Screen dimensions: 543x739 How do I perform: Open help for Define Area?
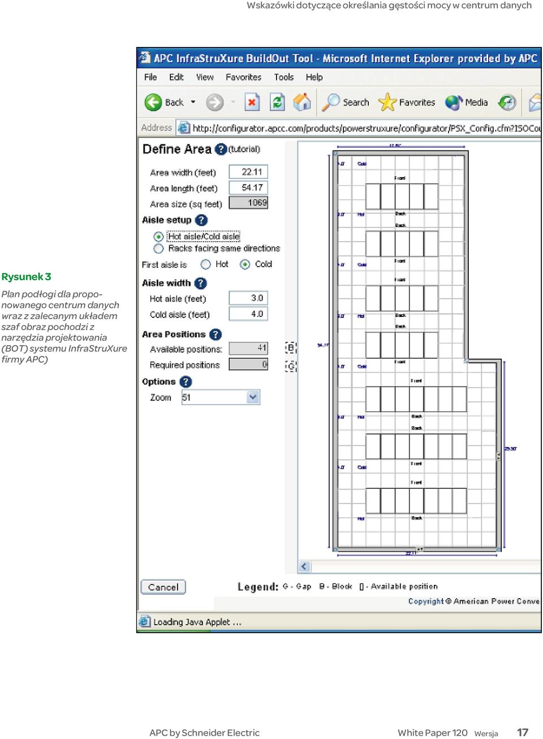[x=221, y=149]
